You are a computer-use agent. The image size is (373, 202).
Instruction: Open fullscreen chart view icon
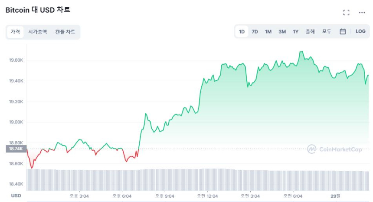pos(346,13)
